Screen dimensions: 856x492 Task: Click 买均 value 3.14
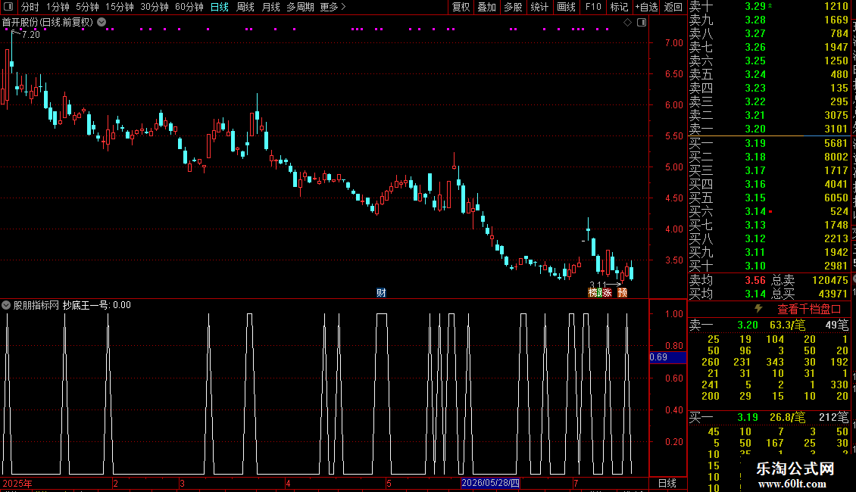[x=755, y=294]
